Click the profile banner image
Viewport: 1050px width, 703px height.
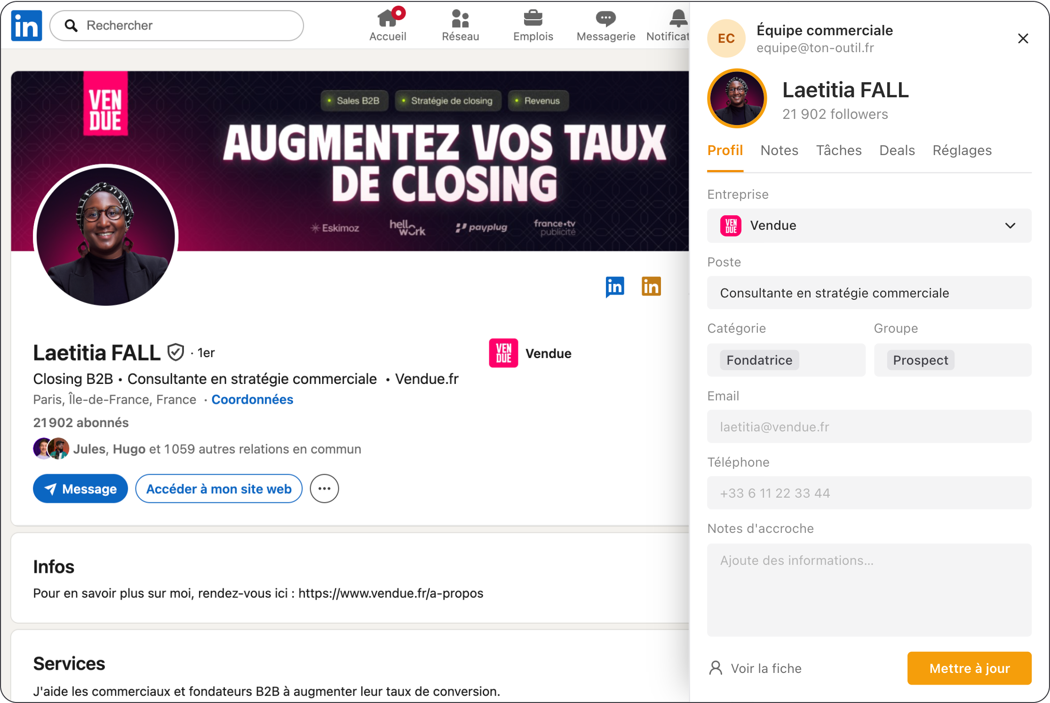[x=350, y=161]
